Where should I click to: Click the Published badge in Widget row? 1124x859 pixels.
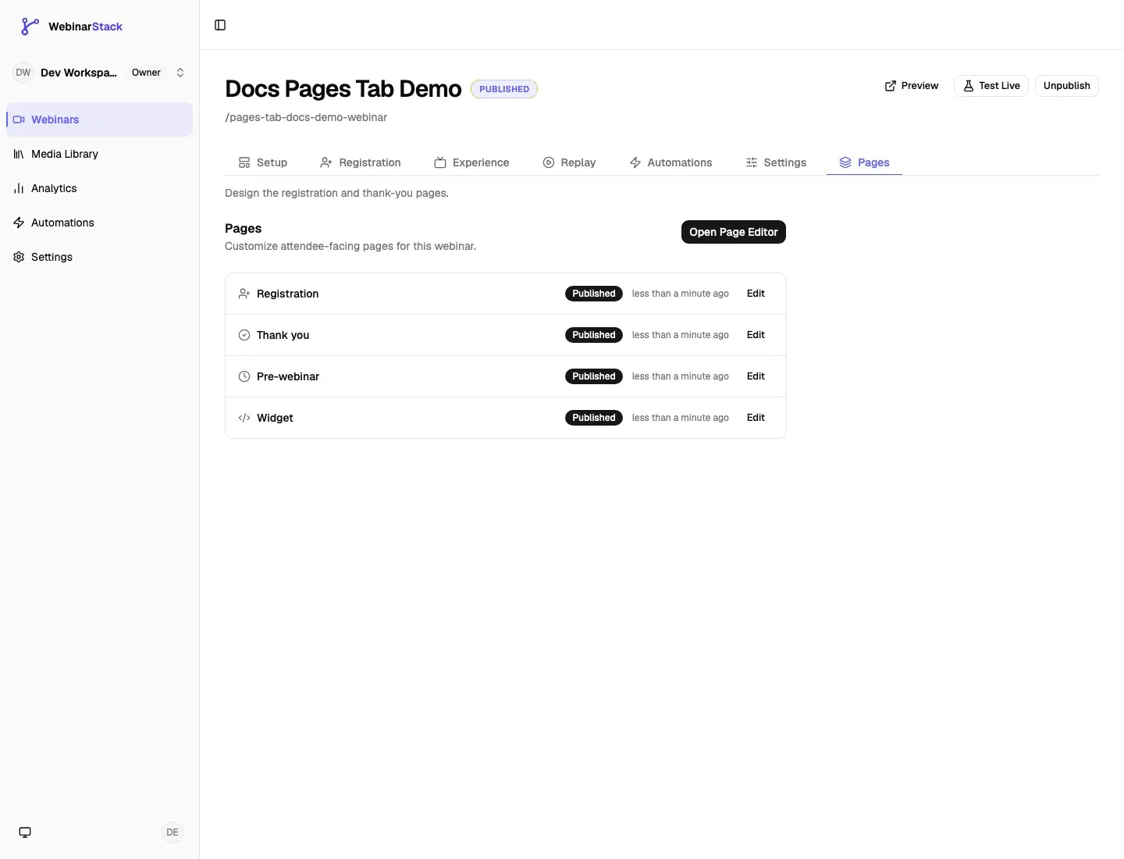(594, 418)
